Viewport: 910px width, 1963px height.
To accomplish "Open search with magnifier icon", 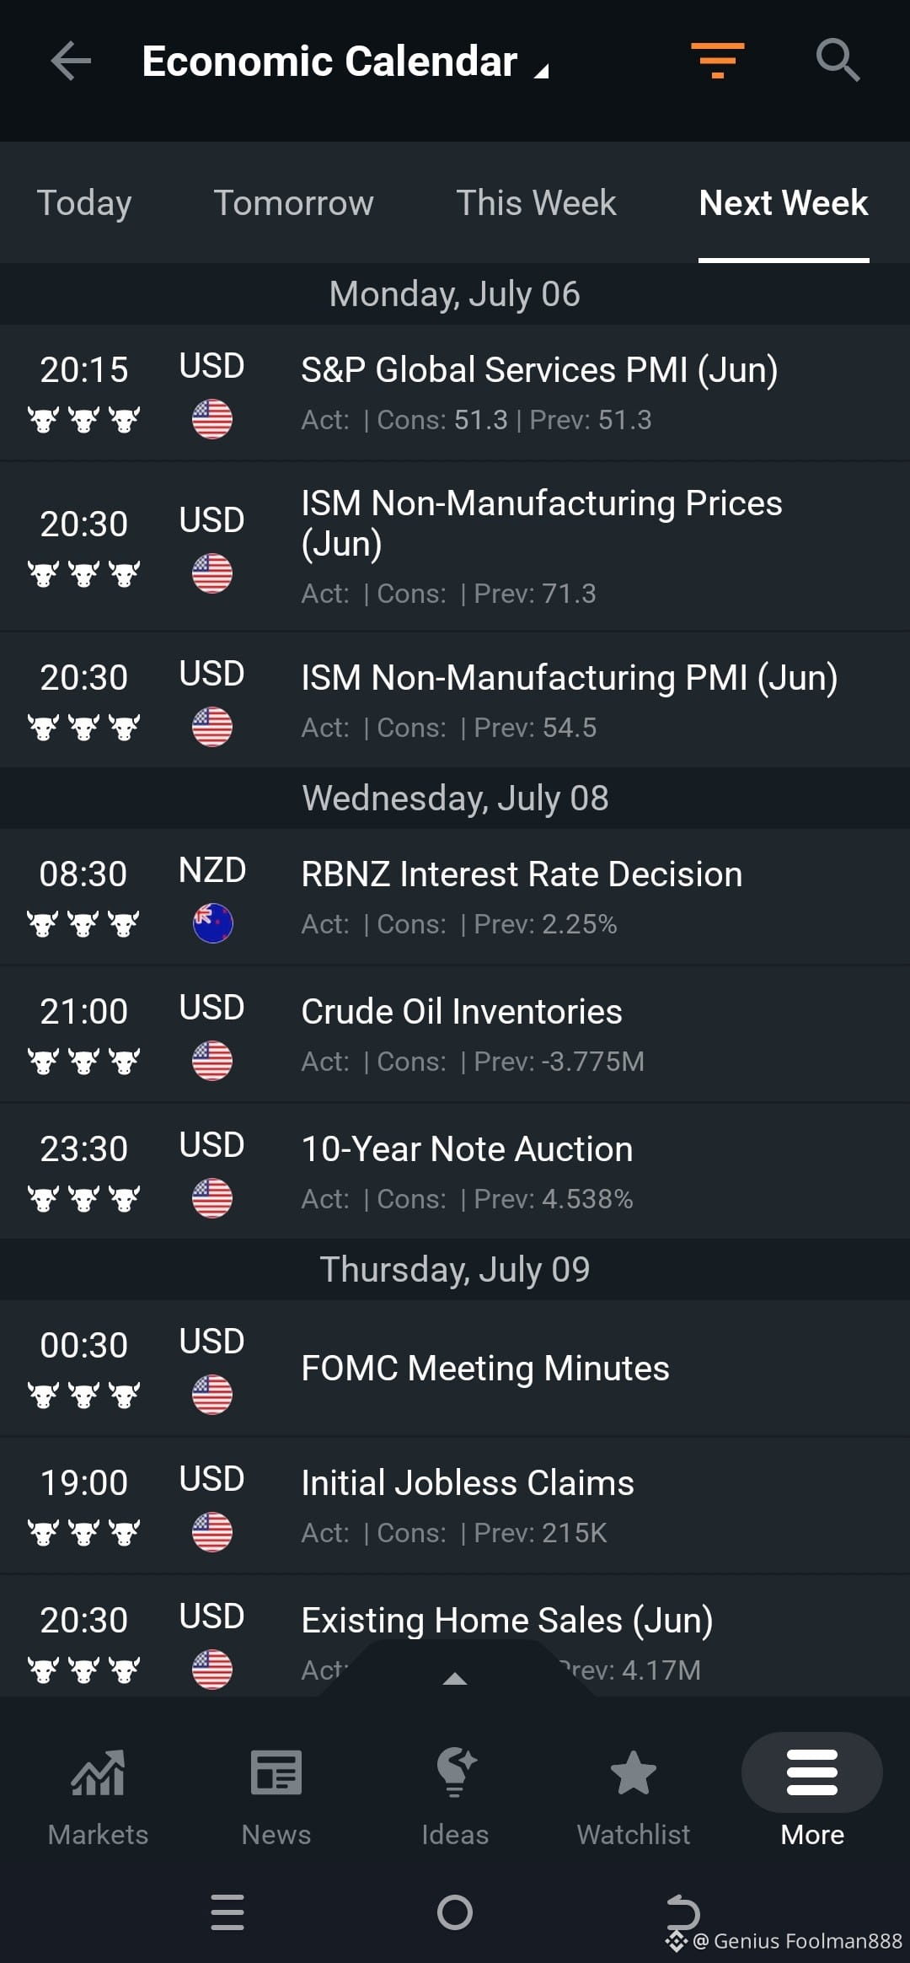I will 838,60.
